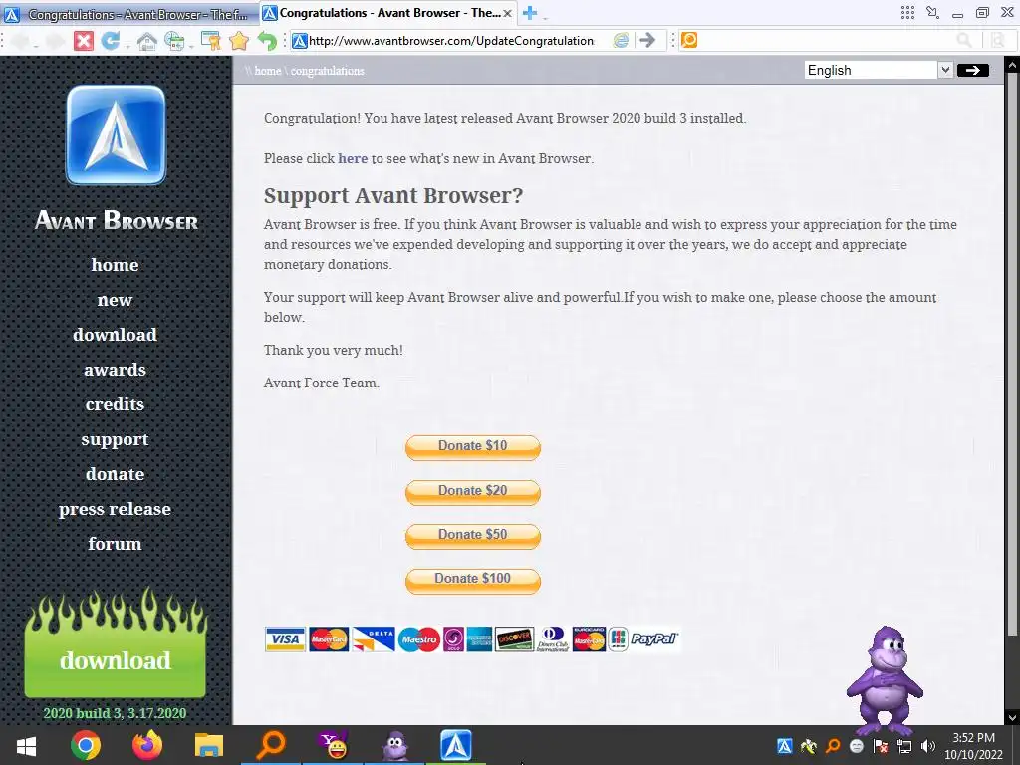
Task: Open the donate sidebar link
Action: point(116,474)
